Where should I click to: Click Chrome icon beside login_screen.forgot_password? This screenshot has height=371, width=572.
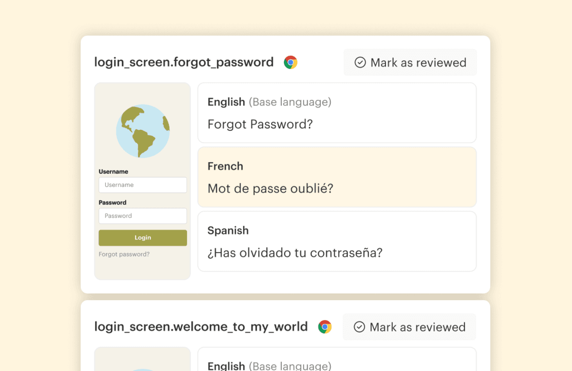click(291, 62)
